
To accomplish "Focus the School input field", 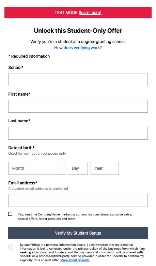I will 78,80.
